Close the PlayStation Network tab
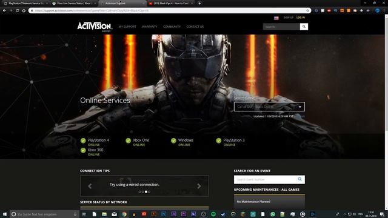 [47, 4]
